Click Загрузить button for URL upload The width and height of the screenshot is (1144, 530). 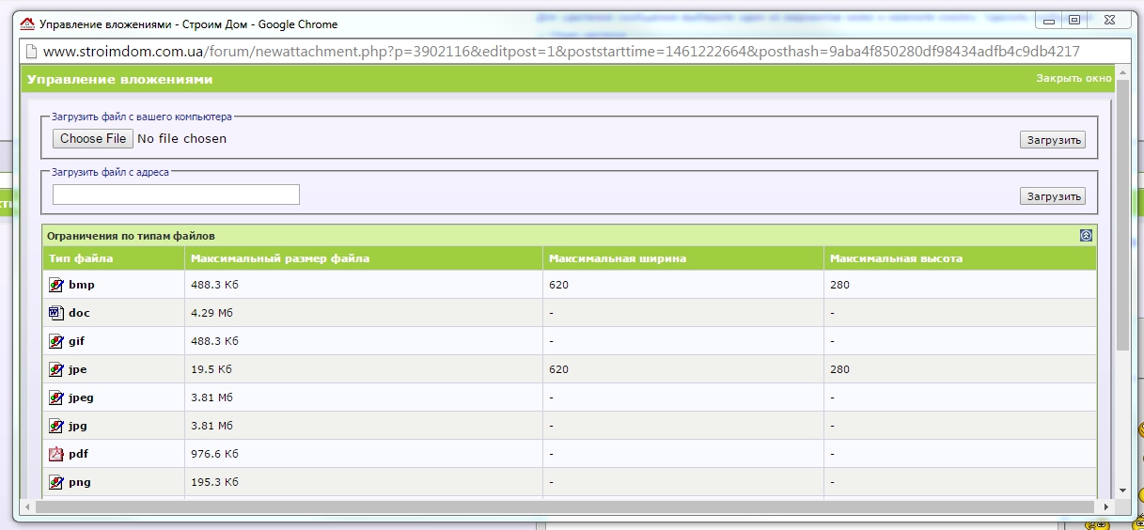[x=1053, y=196]
